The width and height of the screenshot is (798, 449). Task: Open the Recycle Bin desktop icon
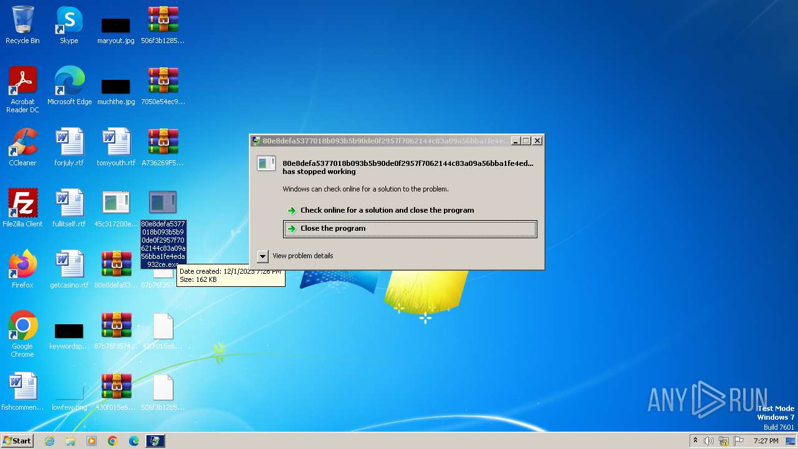[x=22, y=25]
